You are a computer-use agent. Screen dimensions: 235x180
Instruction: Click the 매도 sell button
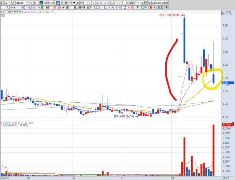pos(160,8)
